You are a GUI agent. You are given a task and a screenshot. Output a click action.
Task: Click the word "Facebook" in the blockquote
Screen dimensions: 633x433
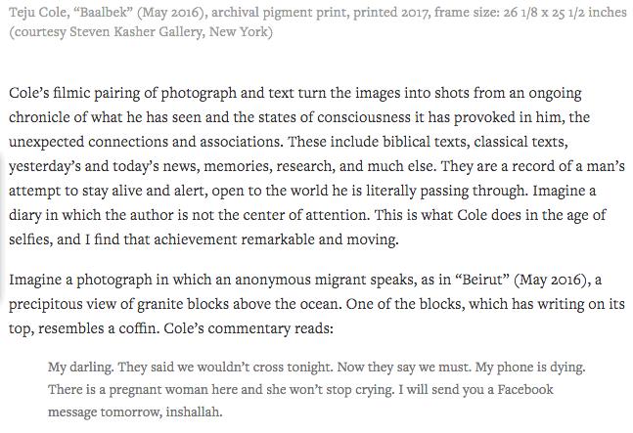pos(525,389)
